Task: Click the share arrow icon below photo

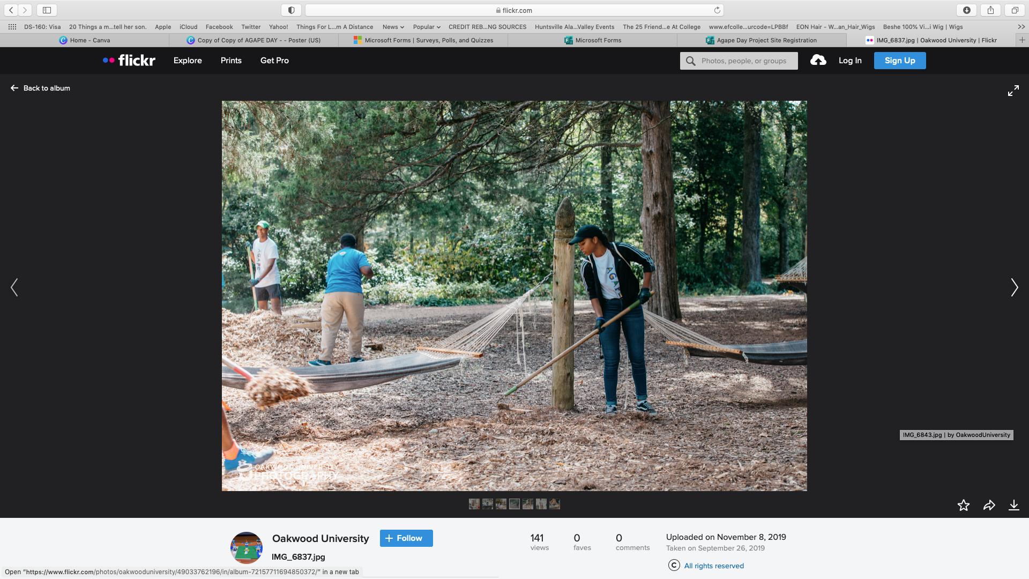Action: [989, 505]
